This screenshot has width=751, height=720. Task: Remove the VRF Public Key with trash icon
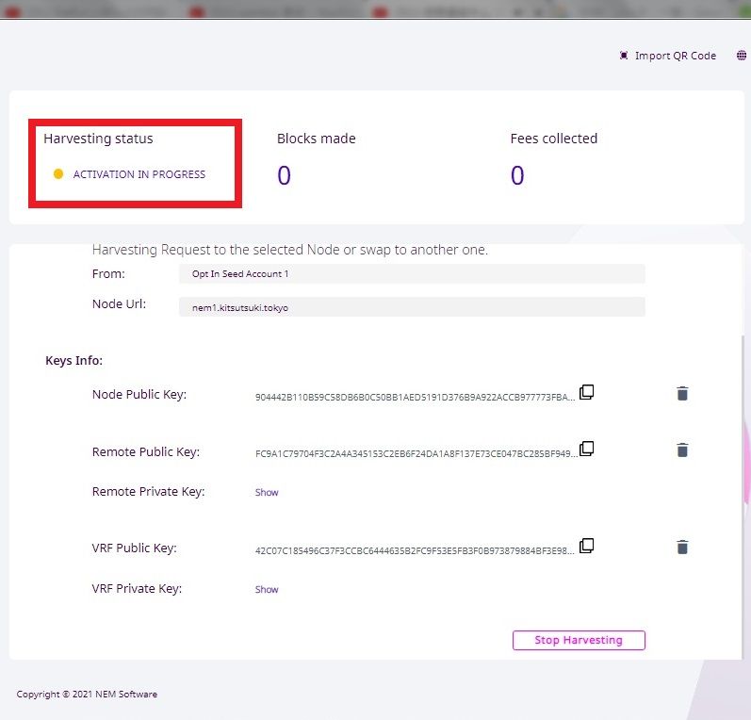[x=682, y=548]
